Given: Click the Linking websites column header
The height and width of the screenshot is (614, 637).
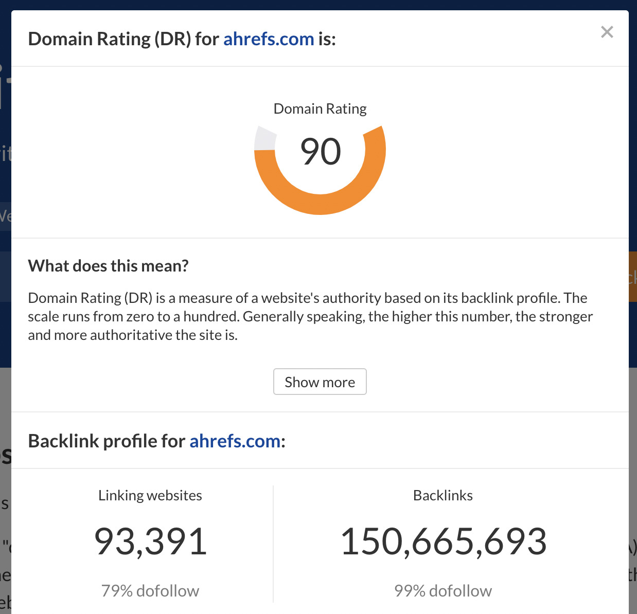Looking at the screenshot, I should click(150, 495).
